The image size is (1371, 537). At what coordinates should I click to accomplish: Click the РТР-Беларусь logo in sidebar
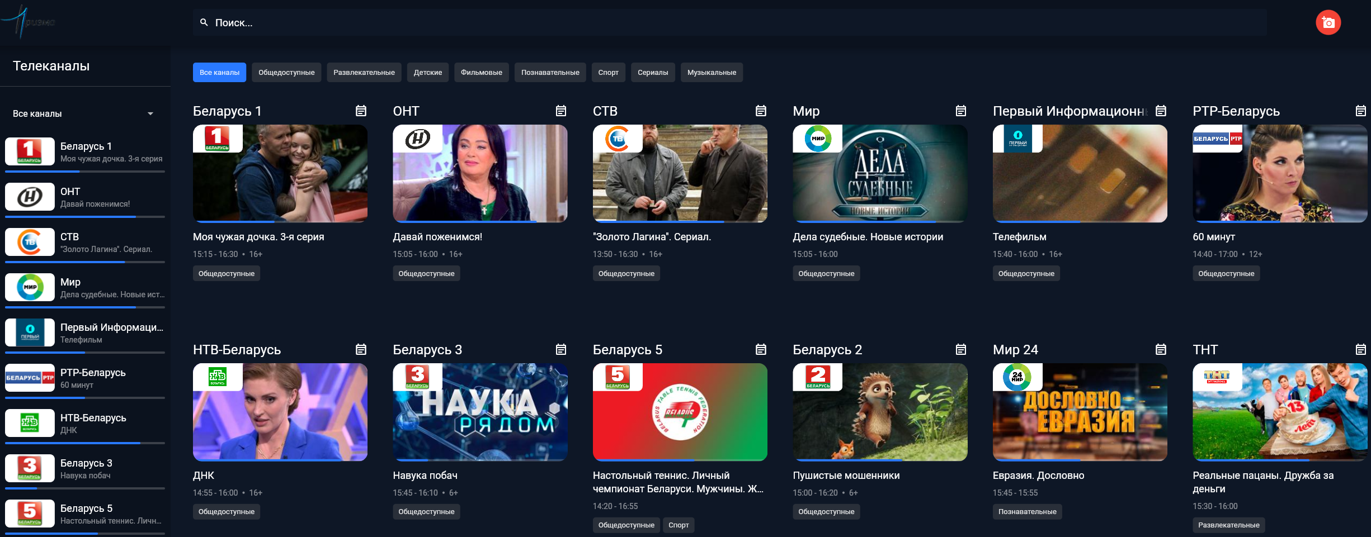pyautogui.click(x=30, y=378)
